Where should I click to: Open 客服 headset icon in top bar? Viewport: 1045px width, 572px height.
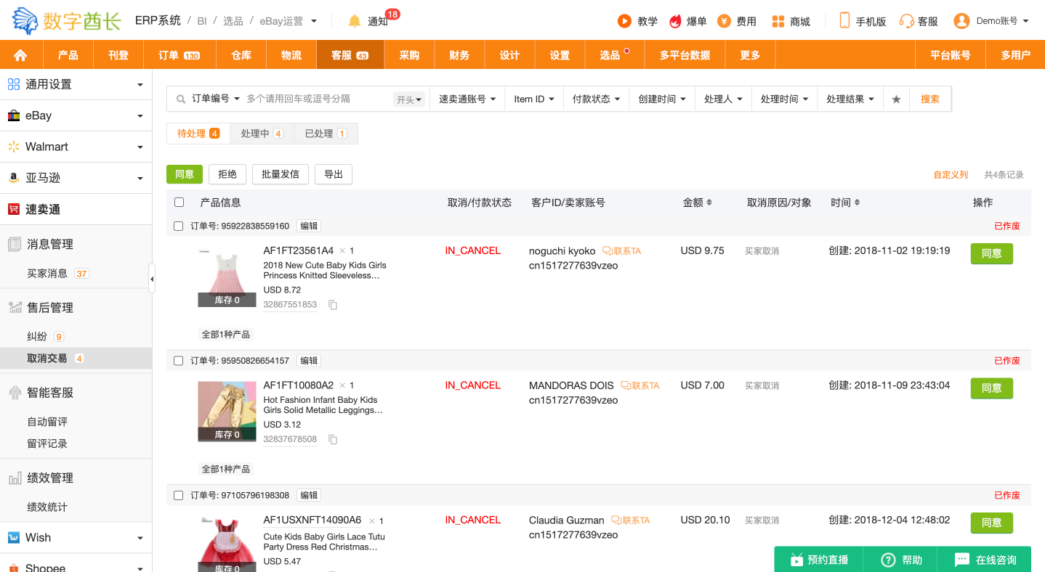[x=906, y=21]
